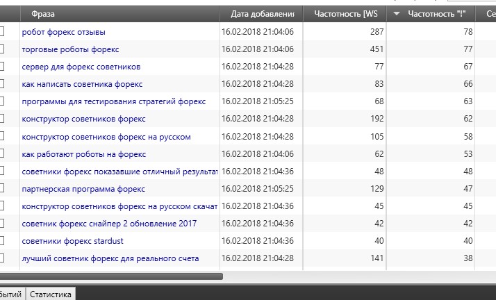The height and width of the screenshot is (300, 496).
Task: Open the Статистика tab
Action: (x=51, y=294)
